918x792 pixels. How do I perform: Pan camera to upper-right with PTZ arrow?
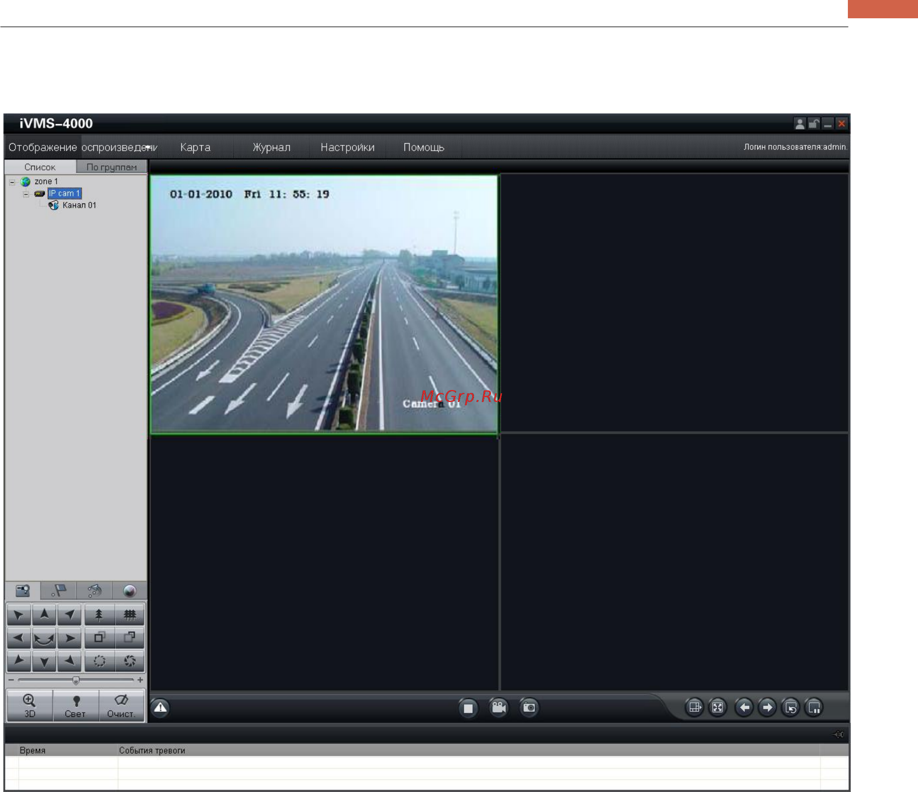click(70, 615)
